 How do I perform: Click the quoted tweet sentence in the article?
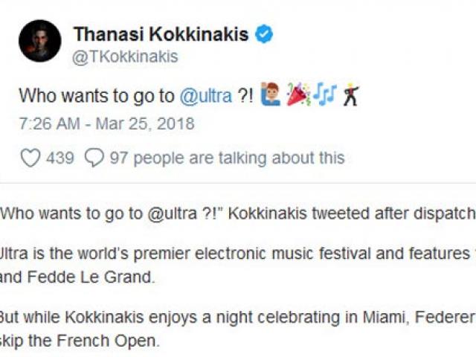[238, 214]
